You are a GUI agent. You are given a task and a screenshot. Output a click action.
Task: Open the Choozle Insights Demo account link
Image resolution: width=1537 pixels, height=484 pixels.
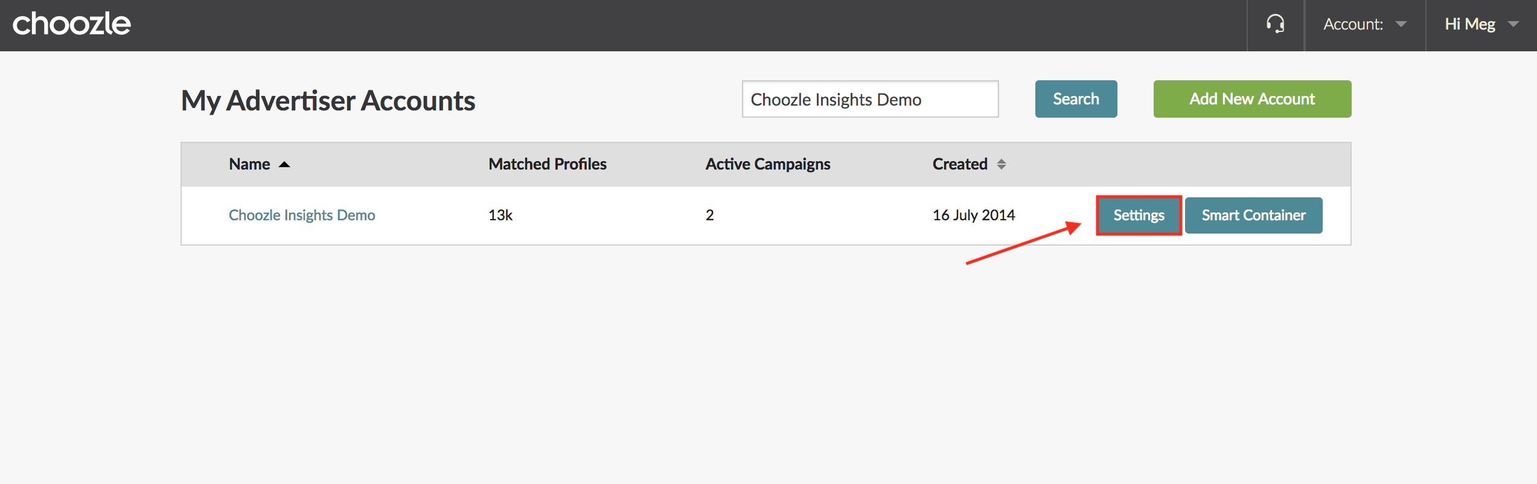(302, 215)
